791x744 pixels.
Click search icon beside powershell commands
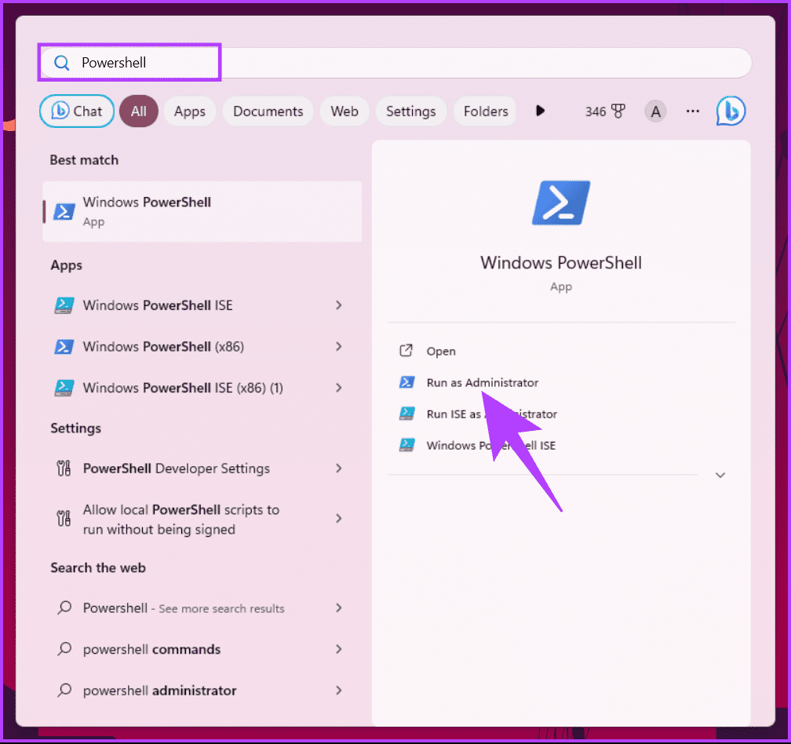pyautogui.click(x=64, y=649)
